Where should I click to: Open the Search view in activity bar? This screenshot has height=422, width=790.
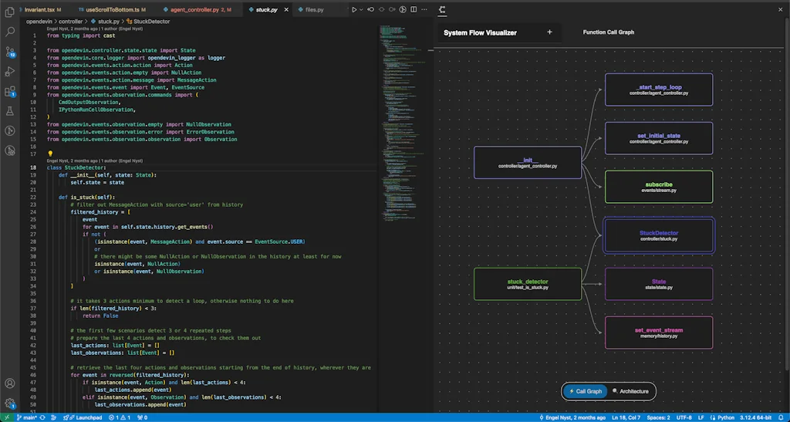pyautogui.click(x=9, y=32)
